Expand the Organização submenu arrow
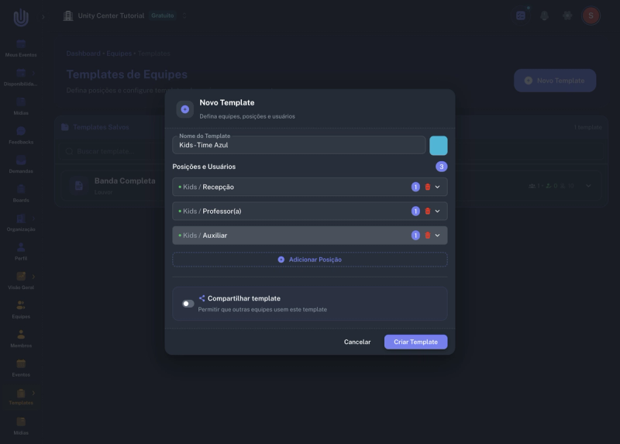This screenshot has width=620, height=444. point(33,219)
